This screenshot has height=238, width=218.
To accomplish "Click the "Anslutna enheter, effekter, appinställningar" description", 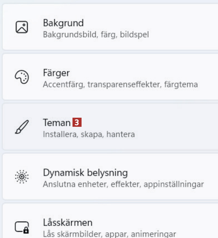I will [x=123, y=184].
